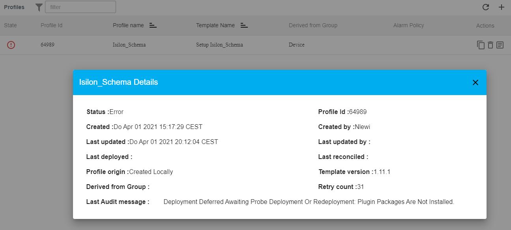Close the Isilon_Schema Details dialog

point(475,82)
